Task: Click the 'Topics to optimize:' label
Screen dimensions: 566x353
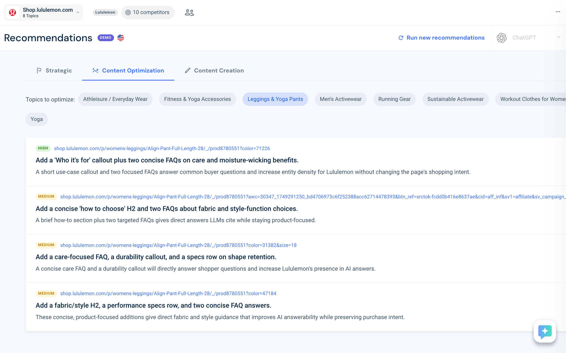Action: (x=50, y=99)
